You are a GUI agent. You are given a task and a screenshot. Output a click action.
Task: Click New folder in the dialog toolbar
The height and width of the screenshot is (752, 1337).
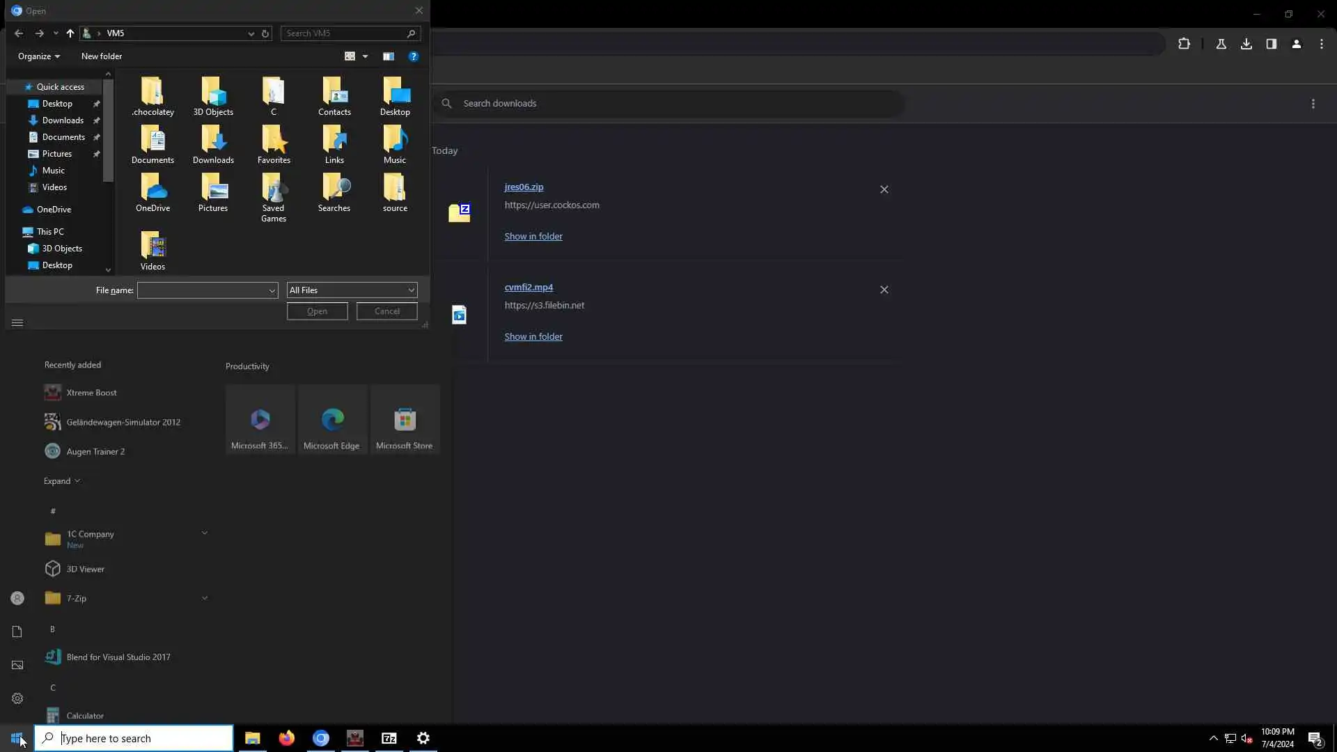pyautogui.click(x=101, y=56)
